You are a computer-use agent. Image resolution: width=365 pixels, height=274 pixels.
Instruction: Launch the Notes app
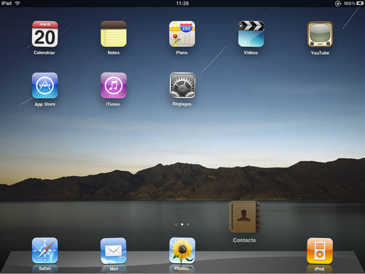(x=114, y=34)
